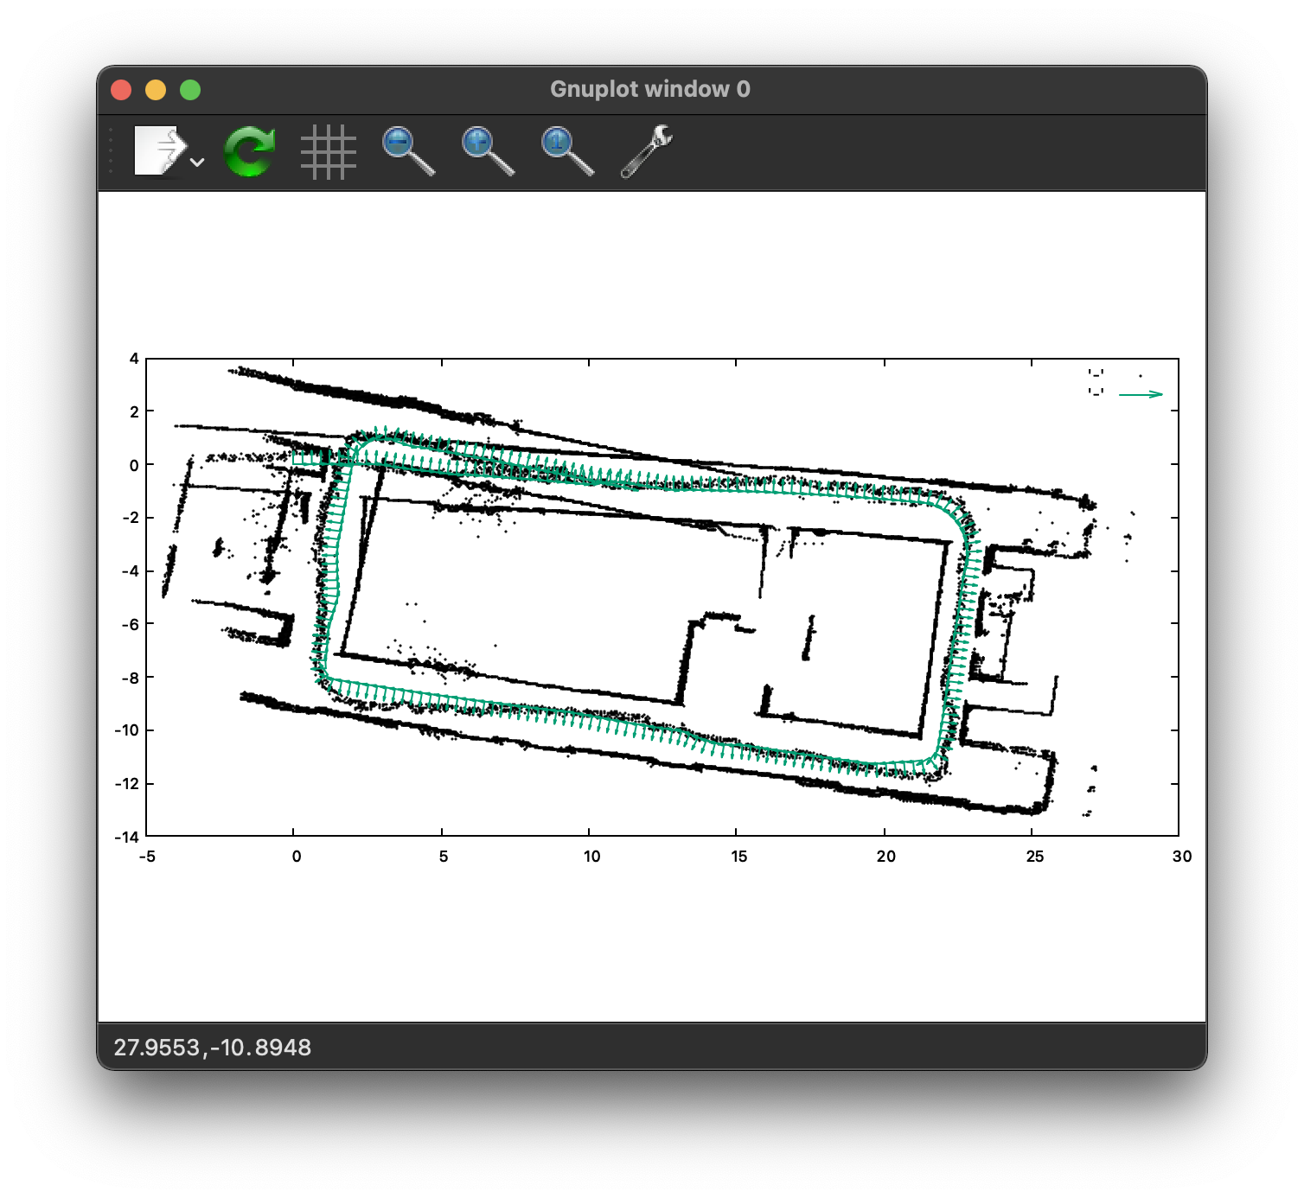Click the red close window button
This screenshot has width=1304, height=1198.
[121, 90]
